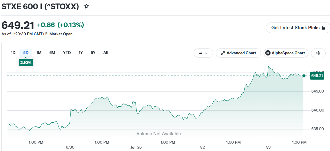
Task: Select the All range tab
Action: 106,53
